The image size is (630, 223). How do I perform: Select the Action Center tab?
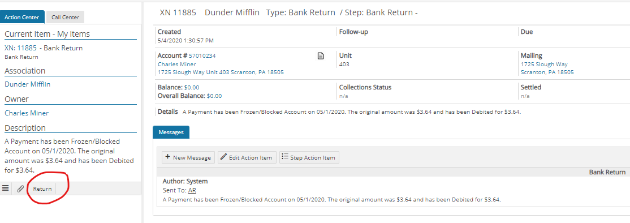click(x=21, y=18)
